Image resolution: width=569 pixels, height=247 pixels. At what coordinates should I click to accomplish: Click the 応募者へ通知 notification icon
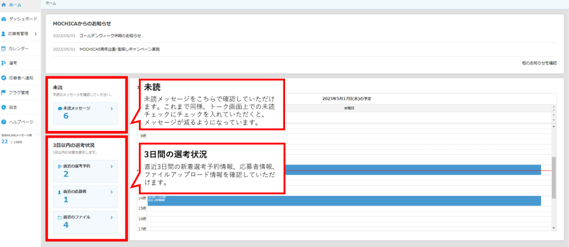pyautogui.click(x=4, y=78)
